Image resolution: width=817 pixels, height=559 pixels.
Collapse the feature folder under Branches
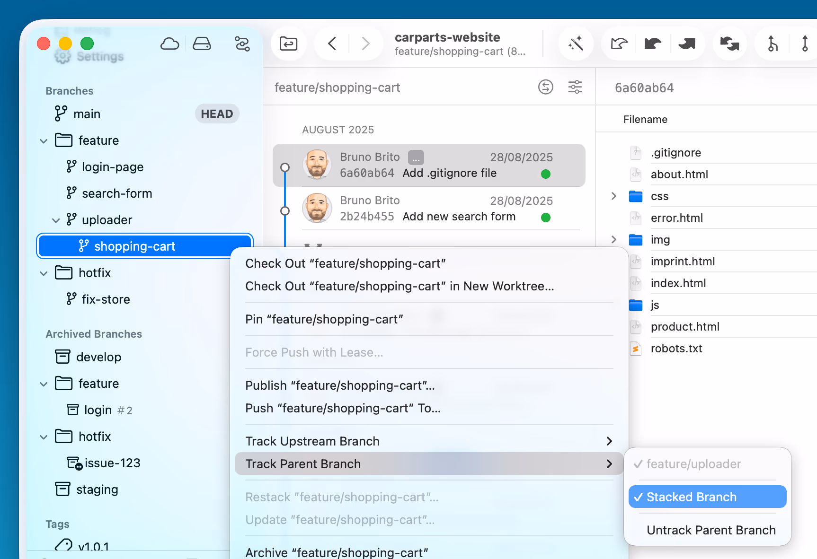44,141
